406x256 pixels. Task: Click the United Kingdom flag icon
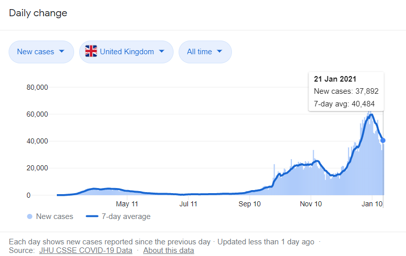click(x=91, y=52)
